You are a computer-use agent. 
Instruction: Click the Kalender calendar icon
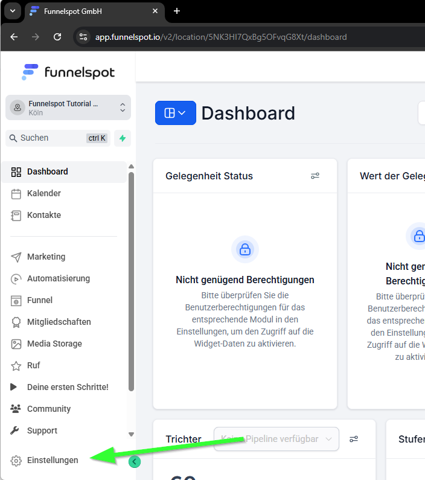pyautogui.click(x=16, y=194)
